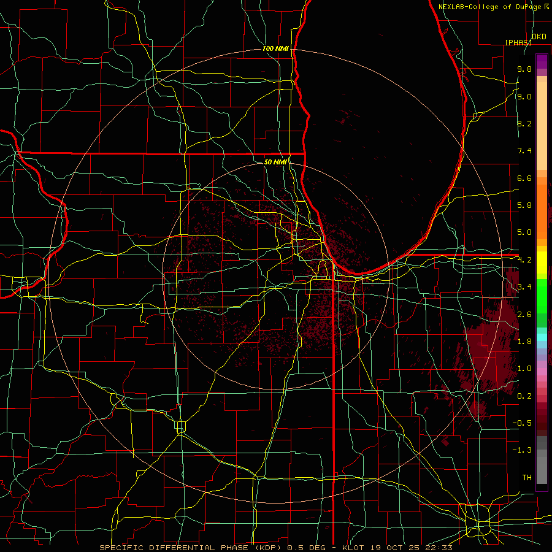Click the 9.8 value on the color scale
Viewport: 552px width, 552px height.
pos(524,69)
